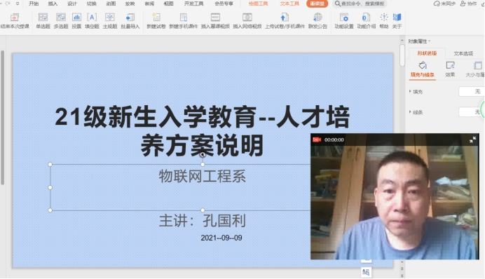Click the date text 2021--09--09
The image size is (485, 279).
pos(221,238)
